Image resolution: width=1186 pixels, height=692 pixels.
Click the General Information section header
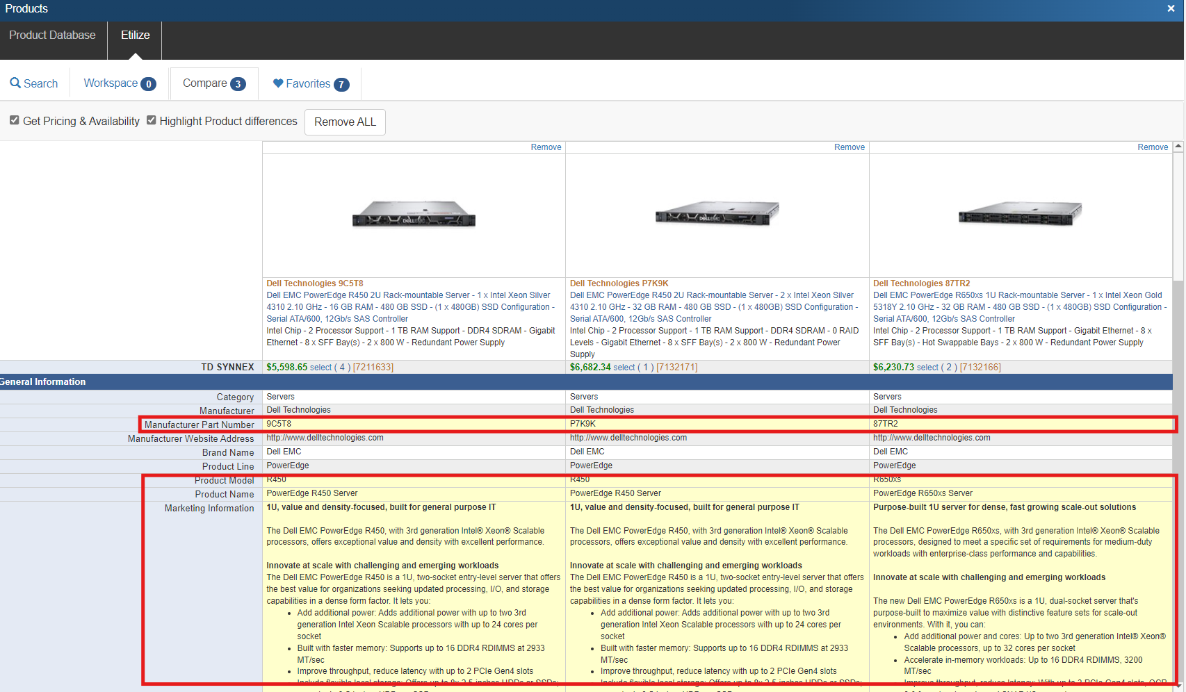pyautogui.click(x=43, y=382)
